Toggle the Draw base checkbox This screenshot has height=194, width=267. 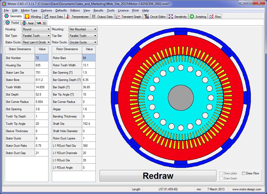(x=221, y=178)
